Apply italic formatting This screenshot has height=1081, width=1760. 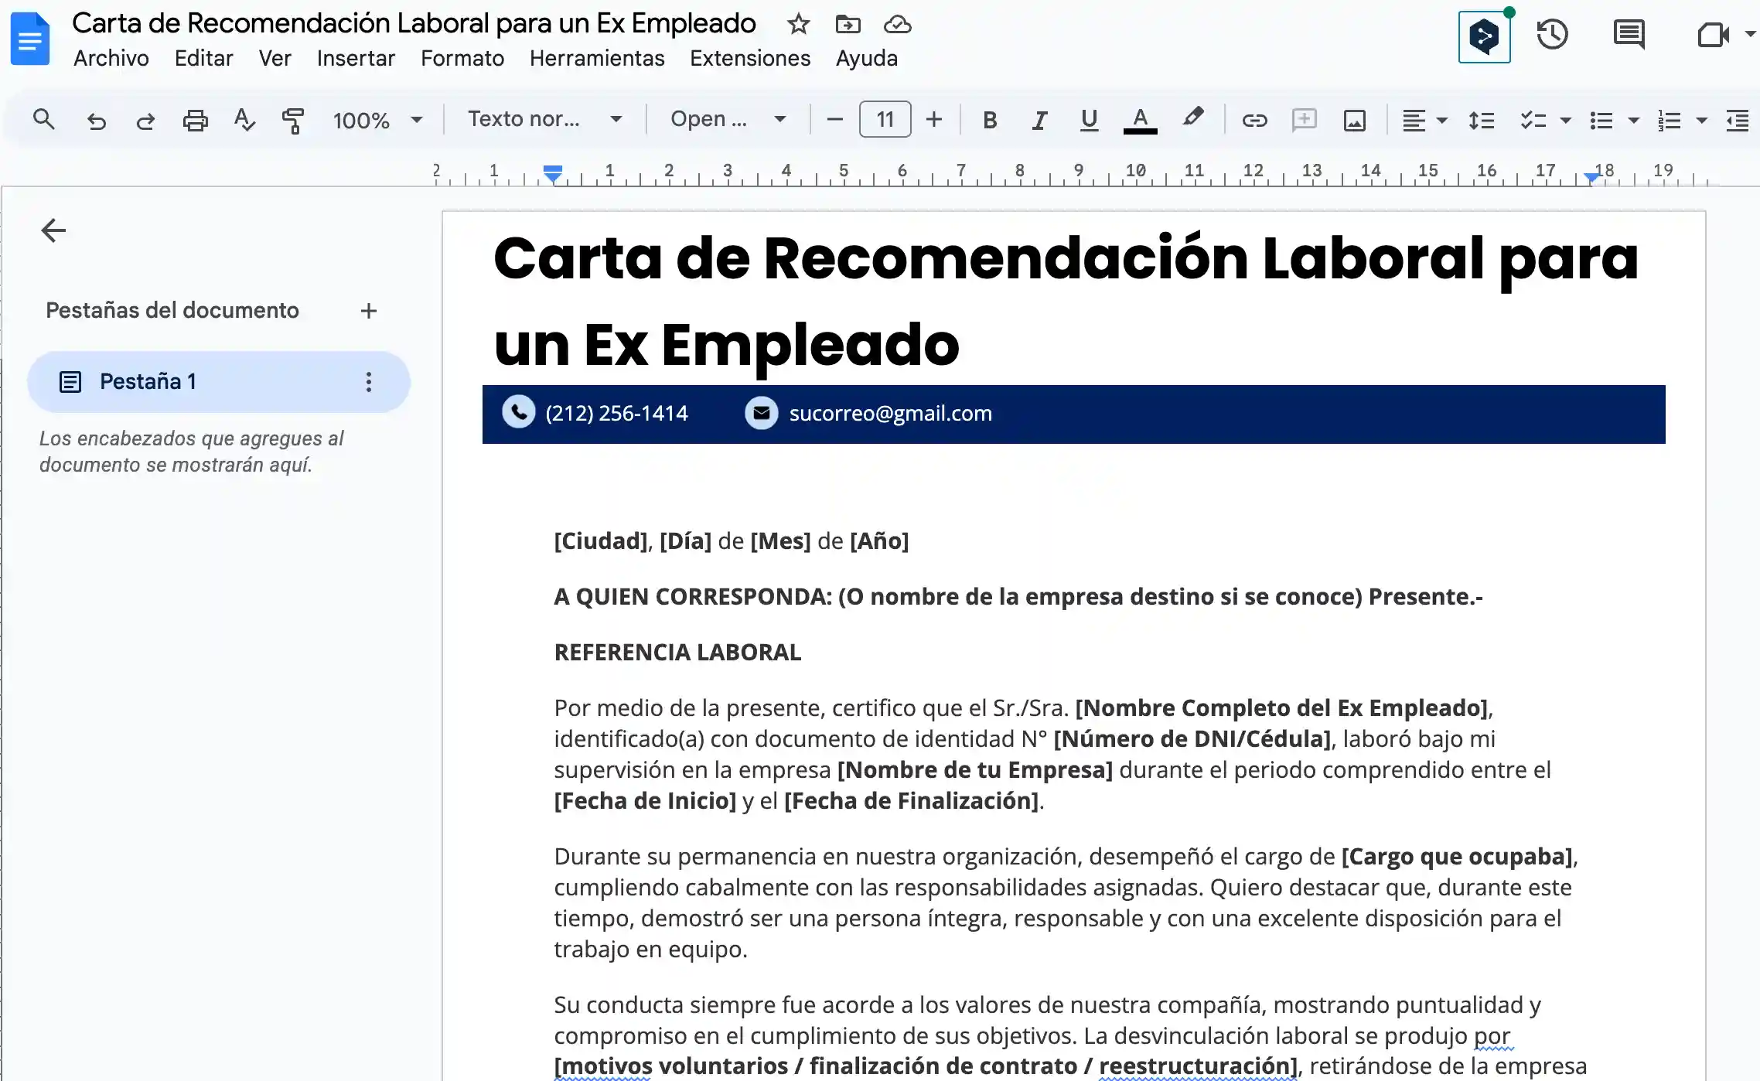(x=1039, y=120)
